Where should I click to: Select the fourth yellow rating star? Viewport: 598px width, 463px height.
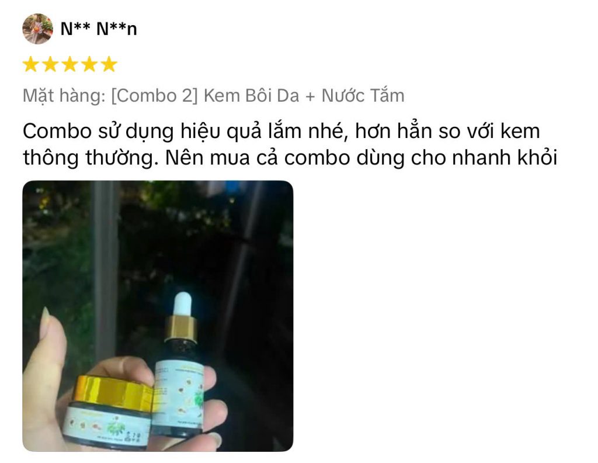tap(89, 64)
